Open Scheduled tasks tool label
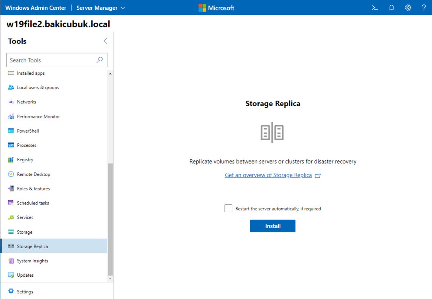Viewport: 432px width, 299px height. (x=33, y=203)
